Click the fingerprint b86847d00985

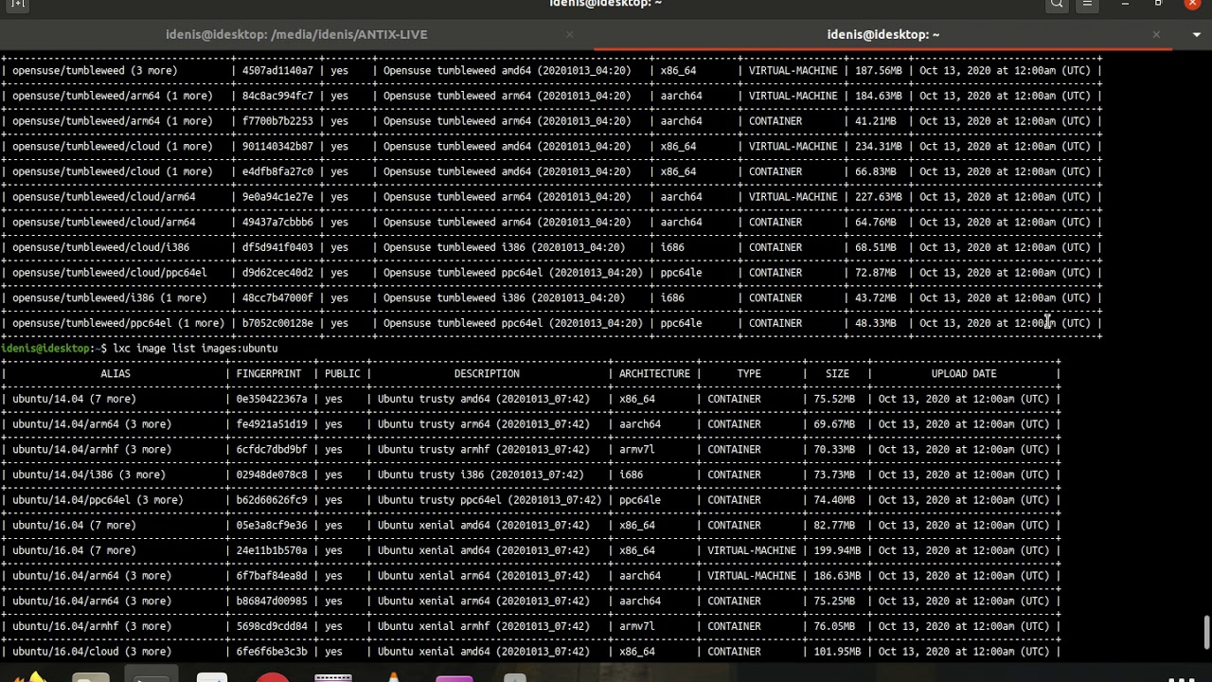click(272, 601)
